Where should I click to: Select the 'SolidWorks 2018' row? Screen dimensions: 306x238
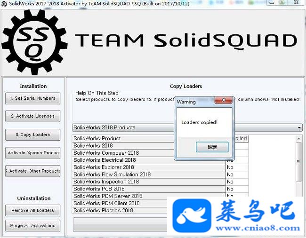(123, 146)
